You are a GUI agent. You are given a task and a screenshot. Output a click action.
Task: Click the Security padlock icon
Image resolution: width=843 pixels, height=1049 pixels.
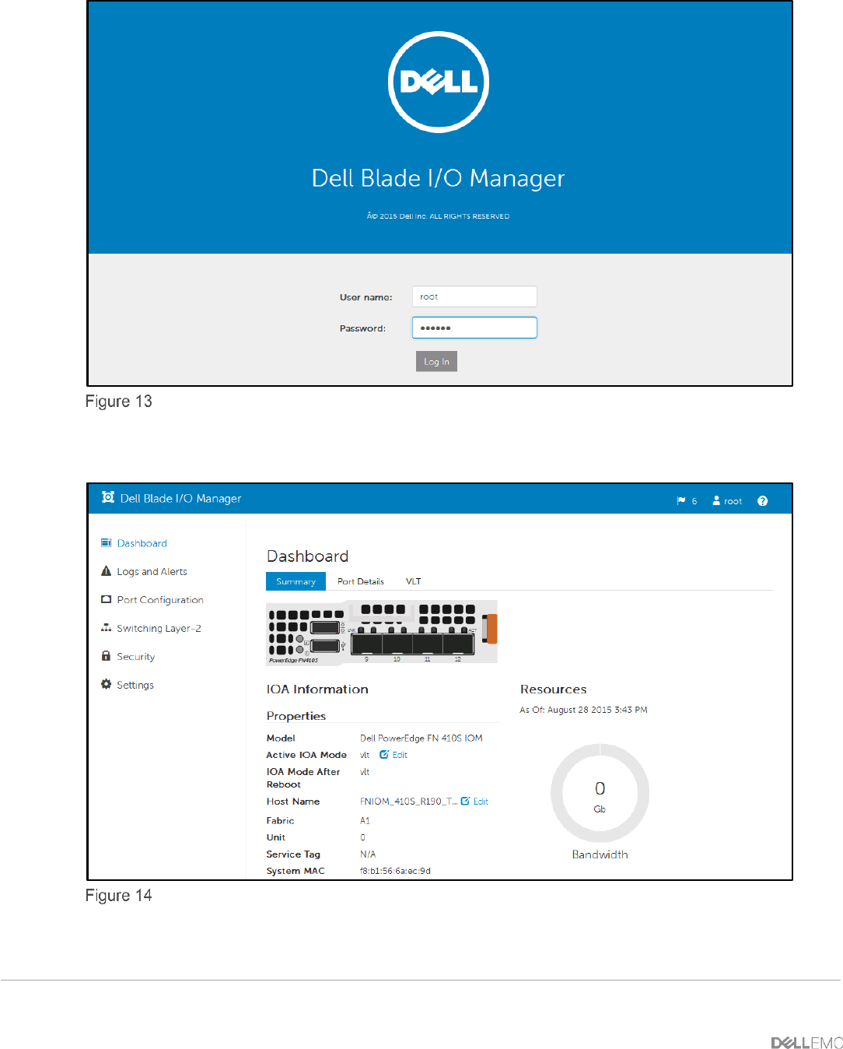coord(107,655)
